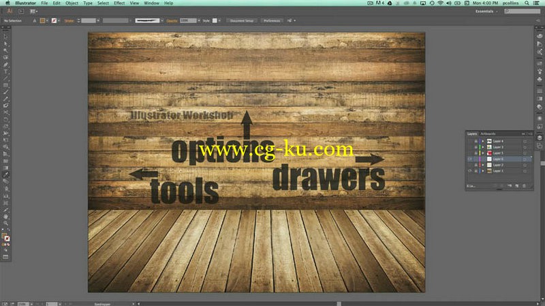Toggle the lock on Layer 1

(x=476, y=171)
